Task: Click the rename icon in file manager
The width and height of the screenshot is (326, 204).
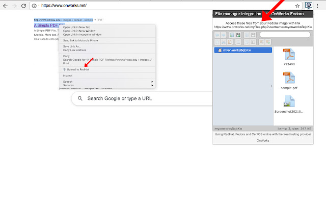Action: (253, 42)
